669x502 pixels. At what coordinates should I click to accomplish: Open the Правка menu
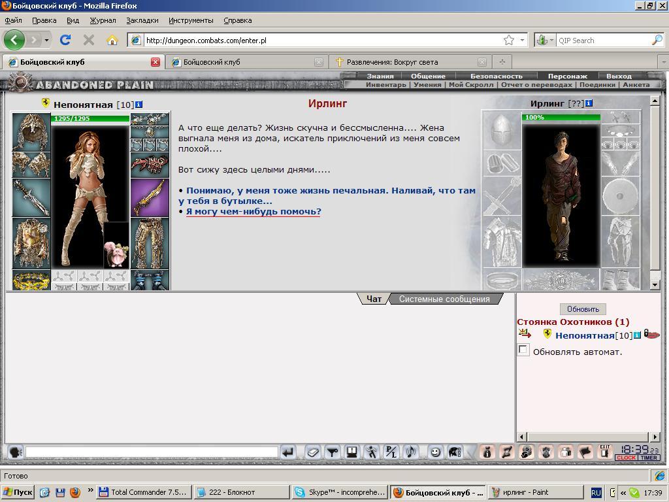tap(44, 20)
